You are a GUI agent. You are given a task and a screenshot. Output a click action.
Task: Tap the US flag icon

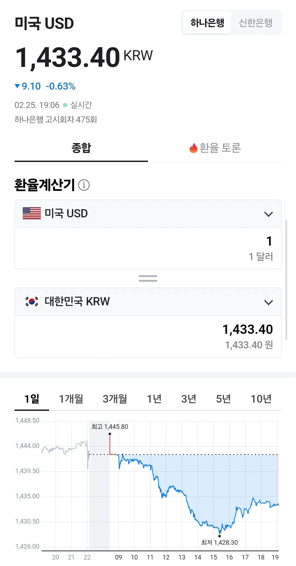pos(32,213)
